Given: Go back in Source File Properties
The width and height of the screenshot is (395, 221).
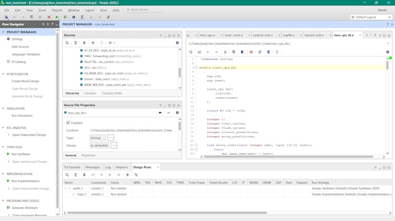Looking at the screenshot, I should [160, 113].
